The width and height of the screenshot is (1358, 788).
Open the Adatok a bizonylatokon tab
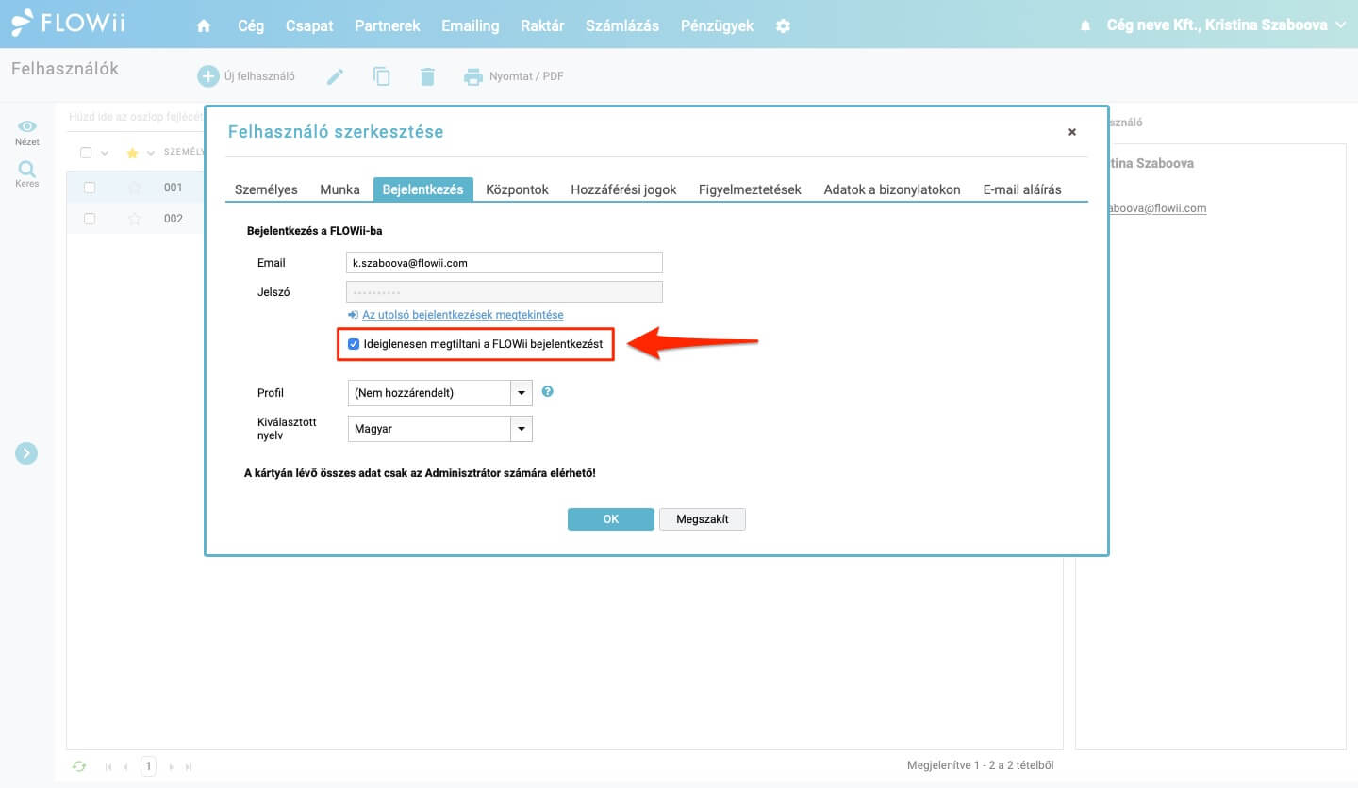pos(892,189)
